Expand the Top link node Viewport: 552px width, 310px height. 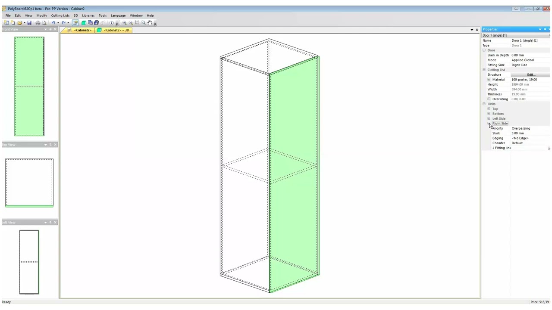pos(489,109)
